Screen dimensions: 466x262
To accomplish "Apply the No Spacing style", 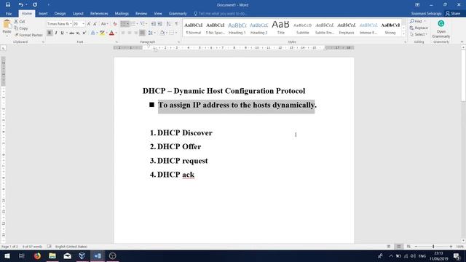I will click(216, 28).
